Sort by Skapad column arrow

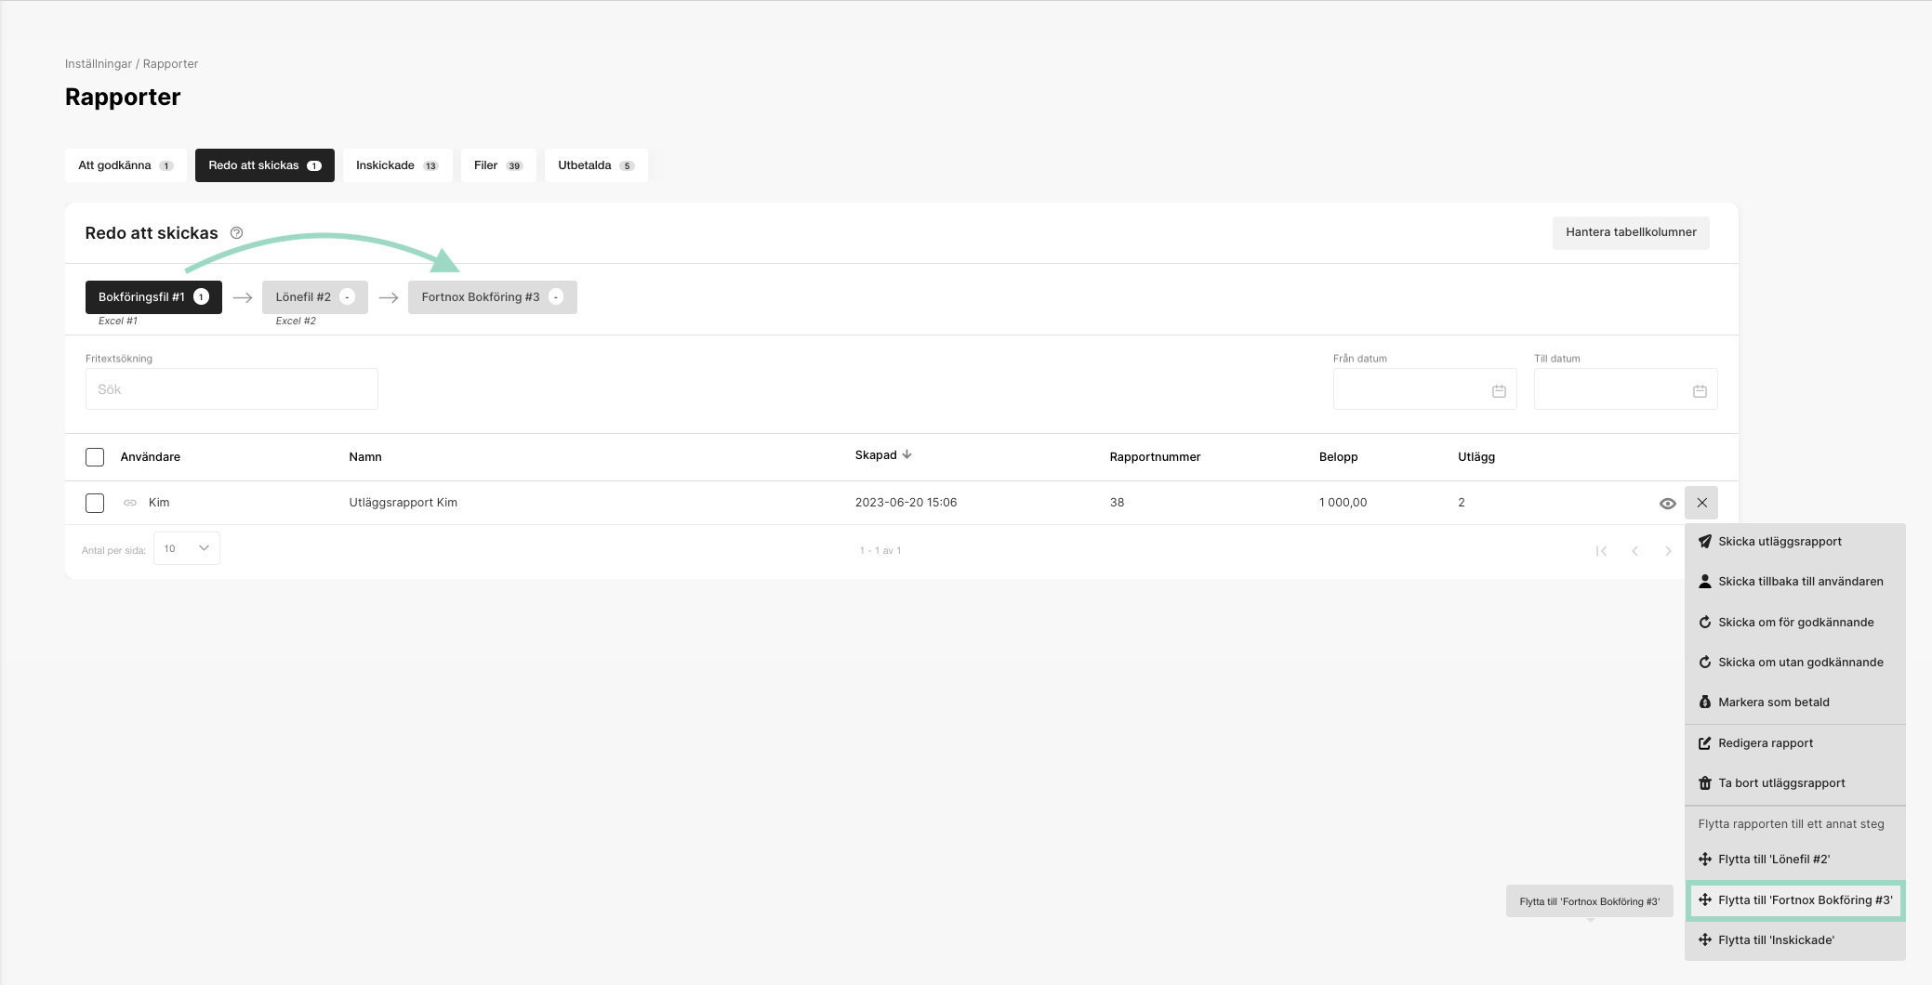coord(906,454)
